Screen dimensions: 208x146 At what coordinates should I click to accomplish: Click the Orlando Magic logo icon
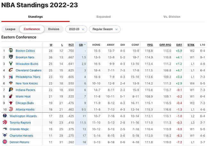click(x=5, y=129)
